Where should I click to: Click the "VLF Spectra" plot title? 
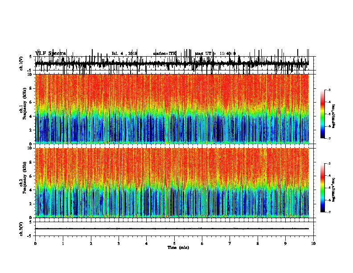pyautogui.click(x=51, y=54)
